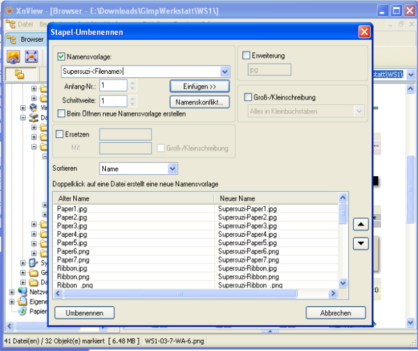Close the Stapel-Umbenennen dialog with X

tap(364, 32)
